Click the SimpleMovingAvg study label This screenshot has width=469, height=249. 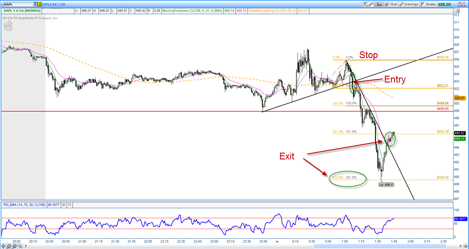coord(272,11)
